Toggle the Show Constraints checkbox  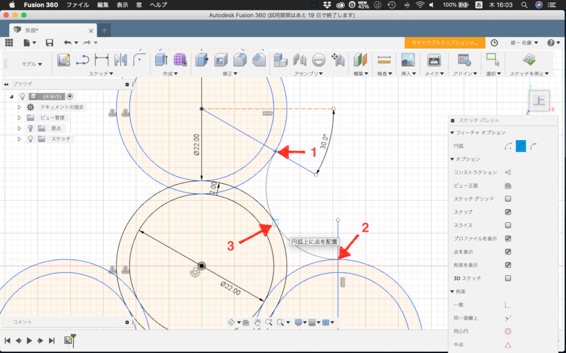click(508, 265)
